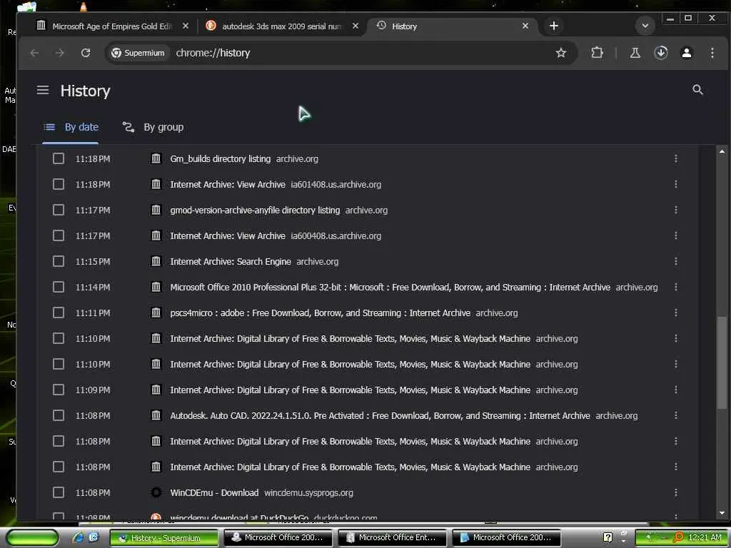
Task: Select the By group view tab
Action: 153,127
